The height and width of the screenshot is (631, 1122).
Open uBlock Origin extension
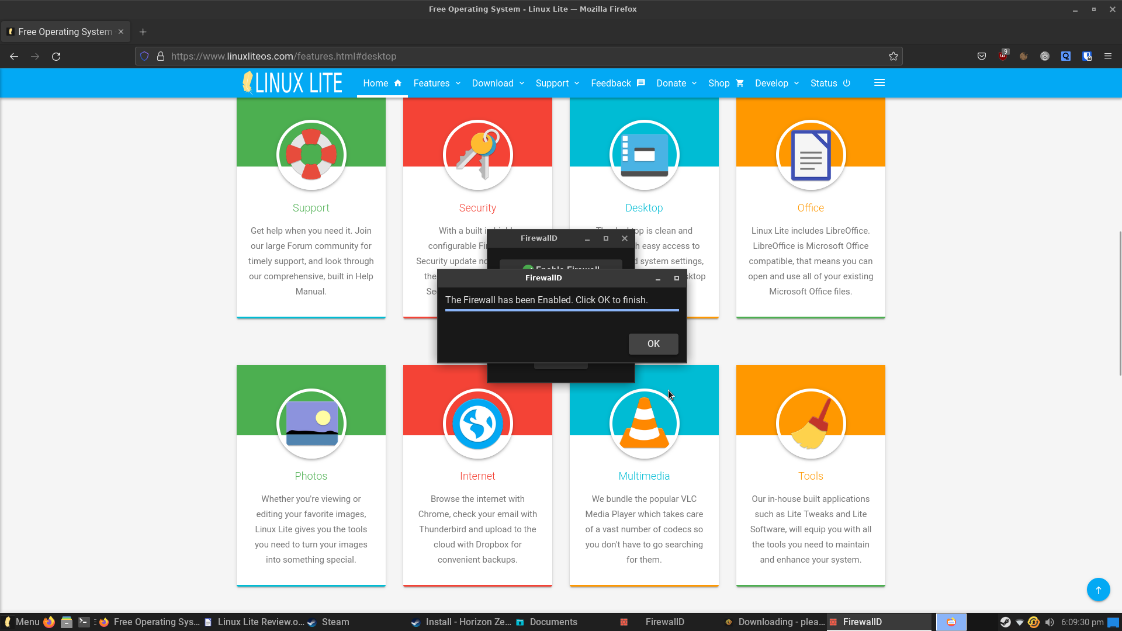coord(1003,56)
